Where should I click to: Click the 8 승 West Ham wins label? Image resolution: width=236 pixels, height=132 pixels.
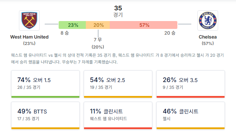pyautogui.click(x=65, y=33)
